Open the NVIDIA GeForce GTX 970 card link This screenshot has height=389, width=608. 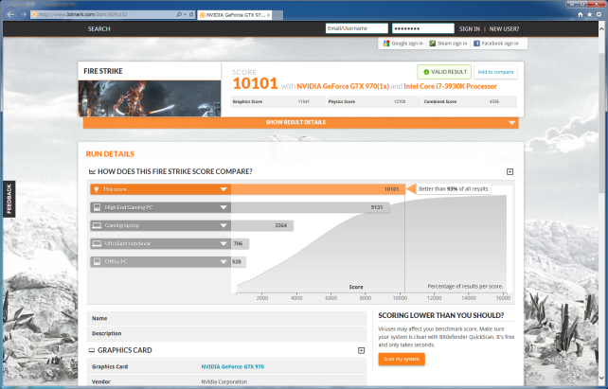pos(232,366)
